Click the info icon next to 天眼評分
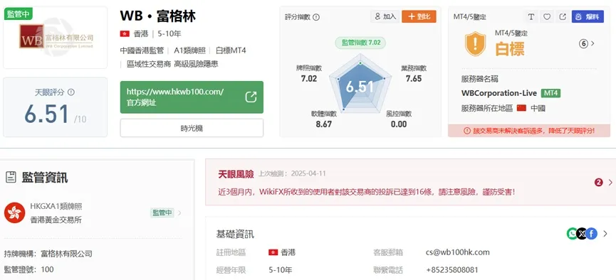 (x=71, y=92)
